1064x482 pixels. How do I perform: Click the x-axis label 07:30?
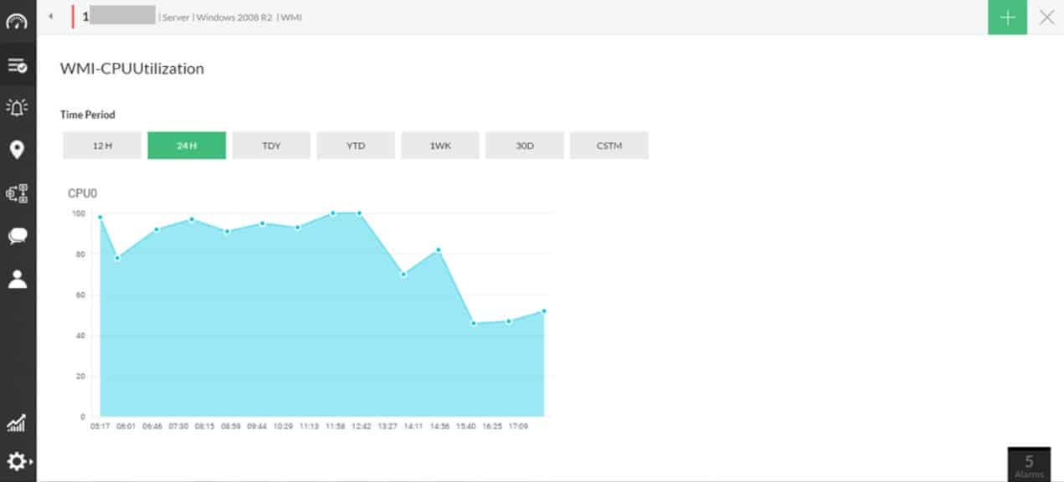179,426
